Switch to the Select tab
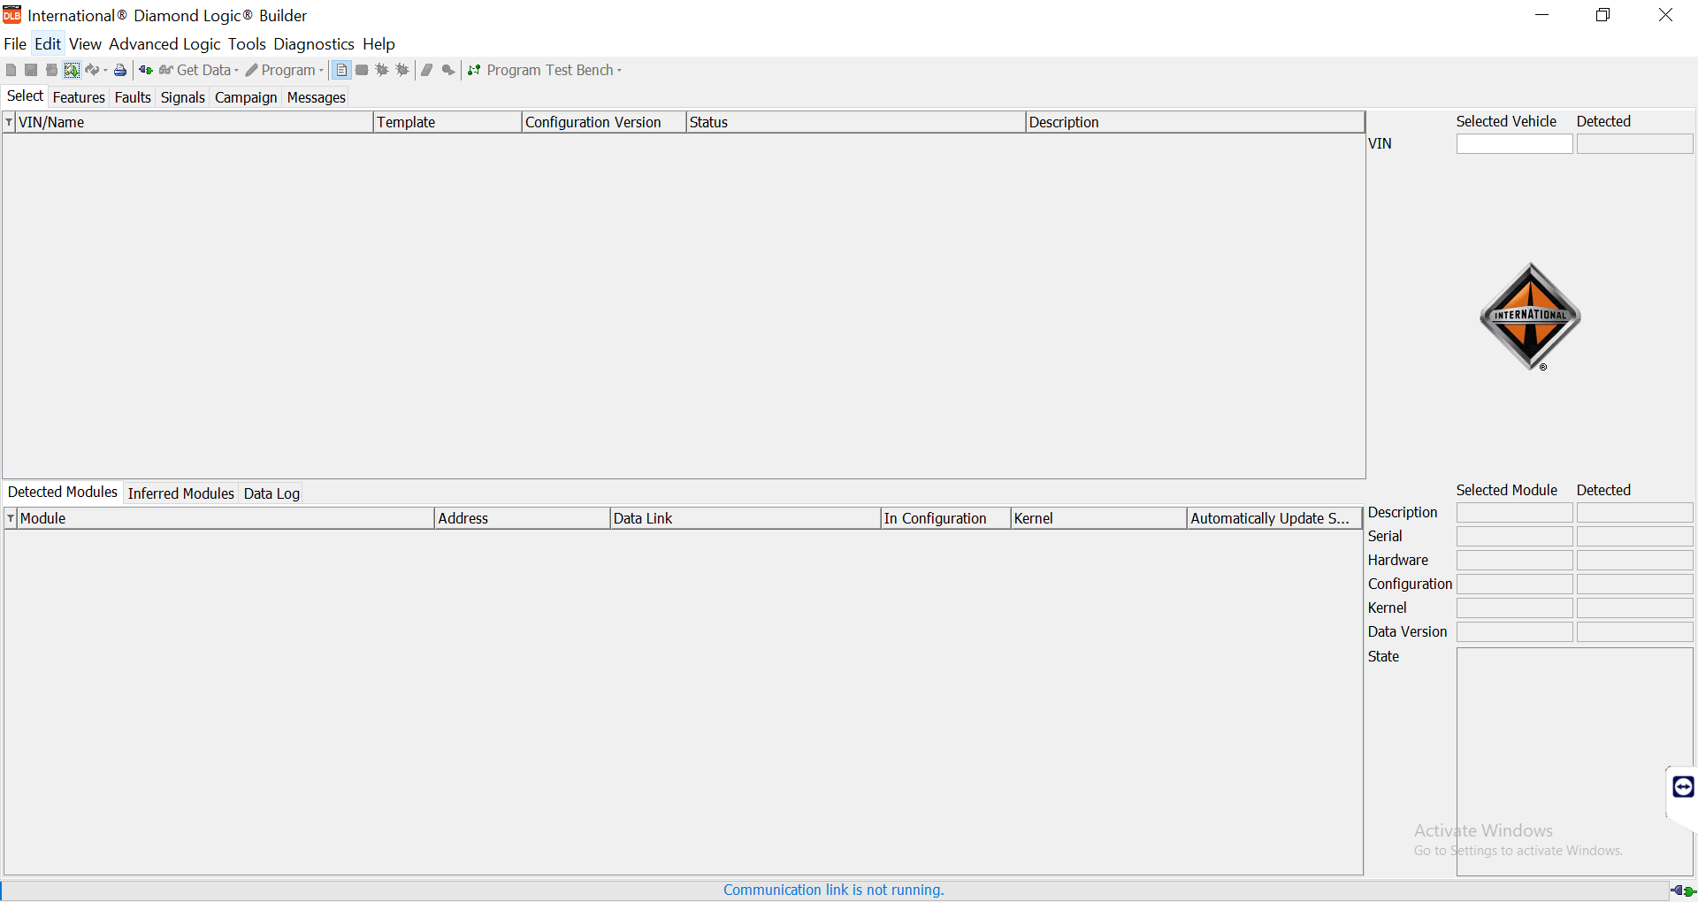1698x902 pixels. coord(25,96)
